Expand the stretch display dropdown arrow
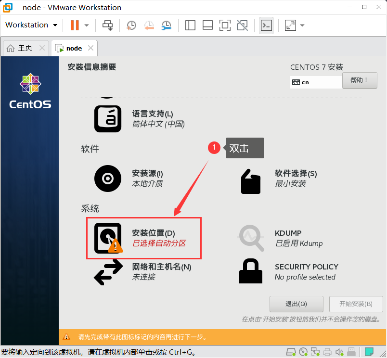This screenshot has height=358, width=387. coord(302,25)
